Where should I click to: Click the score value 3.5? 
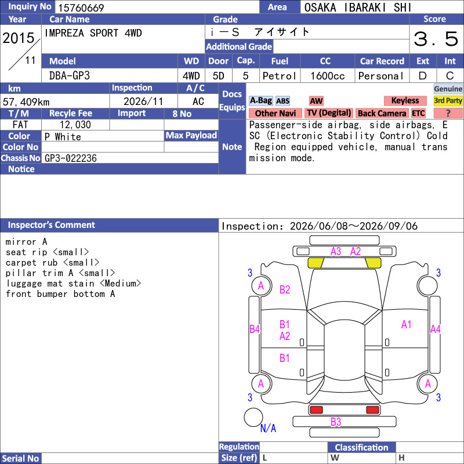[436, 39]
